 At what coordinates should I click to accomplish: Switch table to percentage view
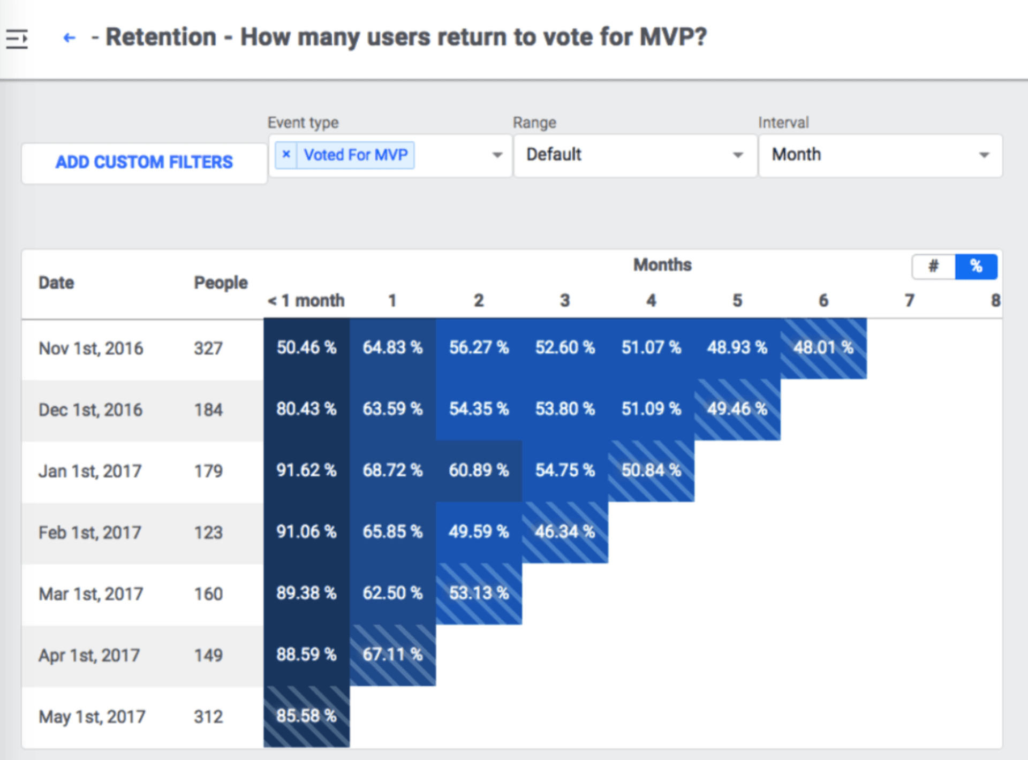tap(976, 266)
